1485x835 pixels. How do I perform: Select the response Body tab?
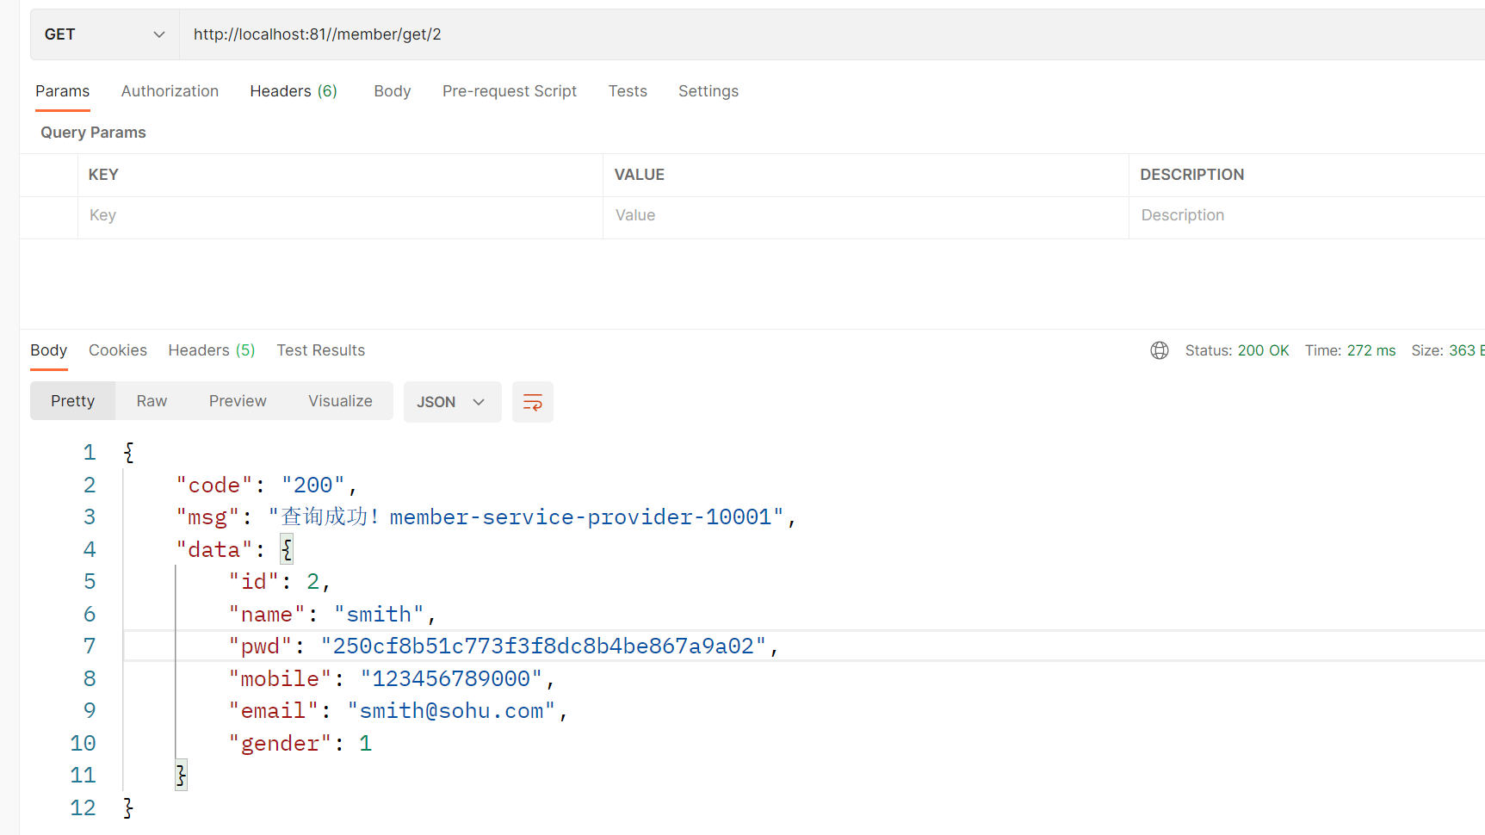coord(48,350)
